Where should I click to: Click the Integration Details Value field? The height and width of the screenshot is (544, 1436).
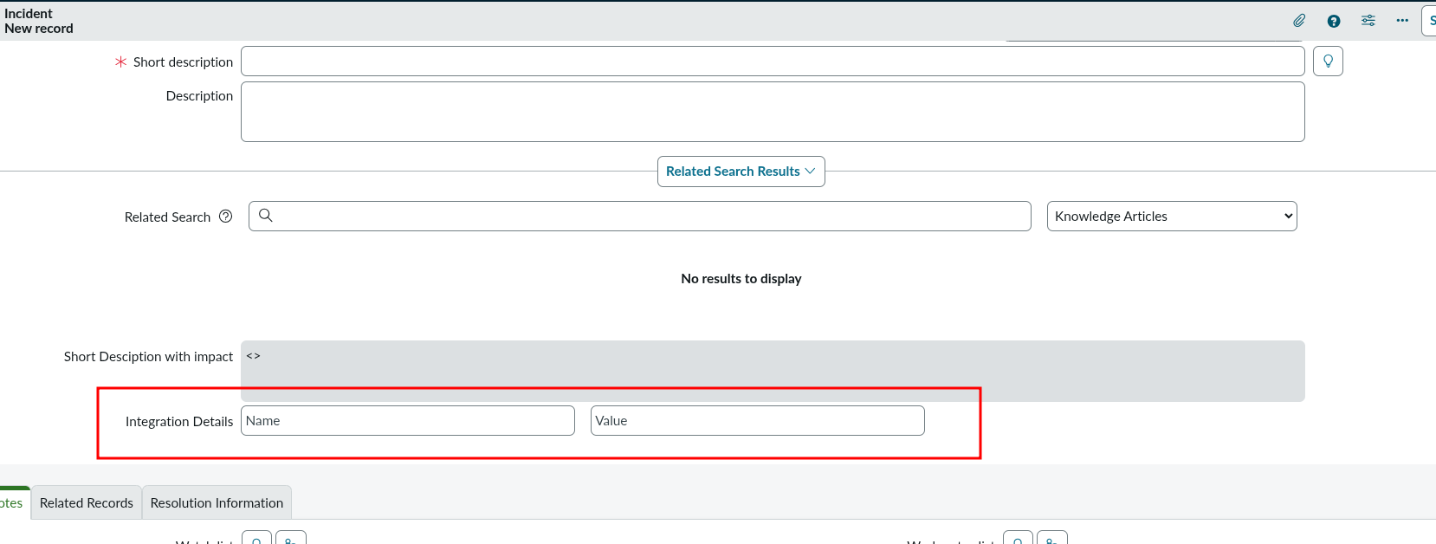point(758,421)
